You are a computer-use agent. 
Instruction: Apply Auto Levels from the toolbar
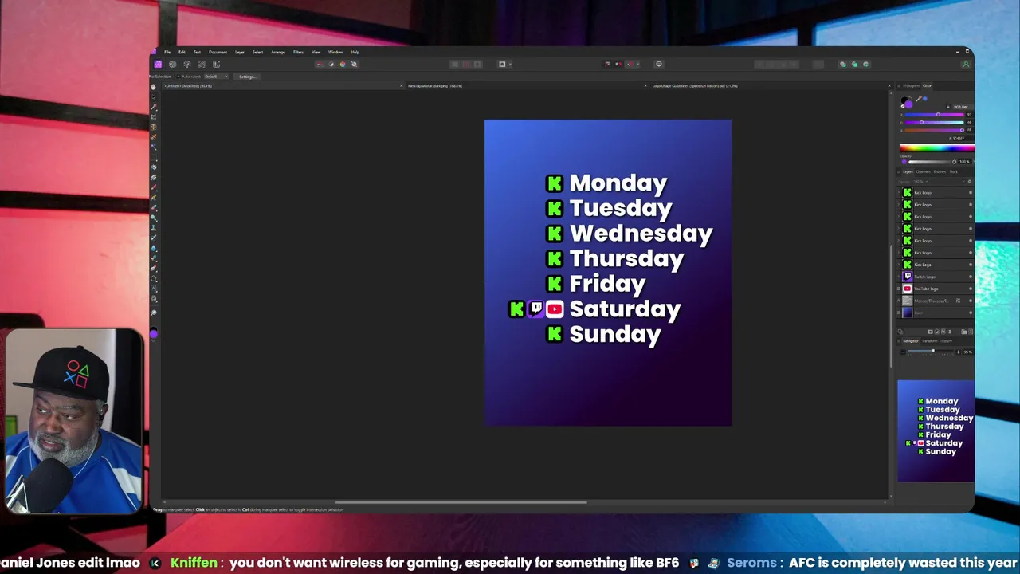(320, 64)
